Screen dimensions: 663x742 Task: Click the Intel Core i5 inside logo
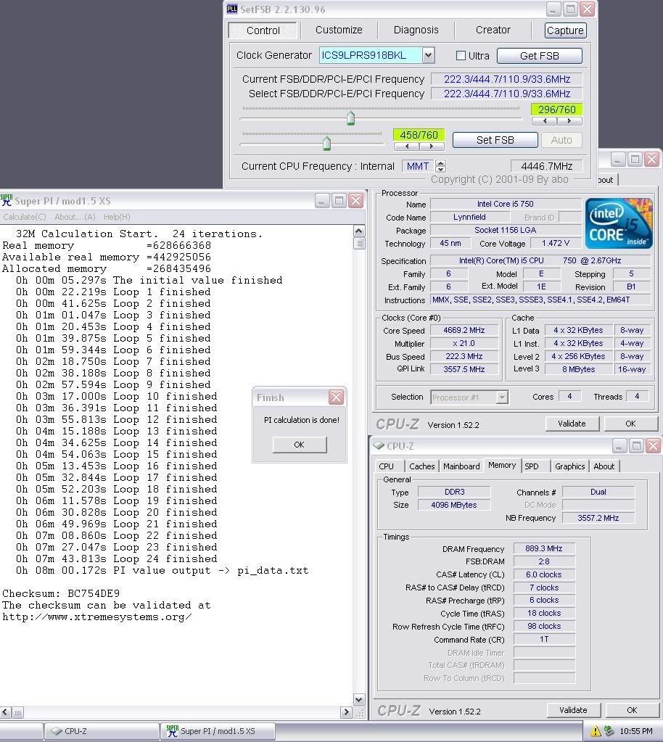pyautogui.click(x=619, y=223)
